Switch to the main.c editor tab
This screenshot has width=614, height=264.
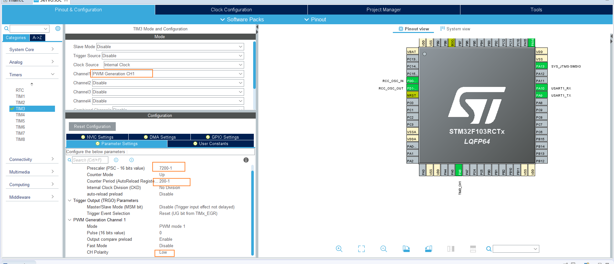16,1
